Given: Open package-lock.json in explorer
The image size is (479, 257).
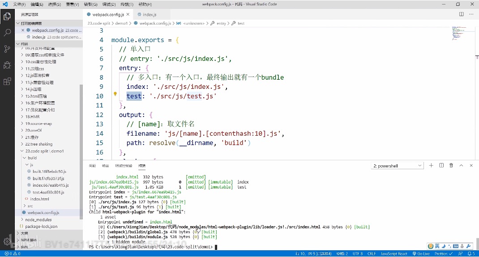Looking at the screenshot, I should pyautogui.click(x=49, y=227).
